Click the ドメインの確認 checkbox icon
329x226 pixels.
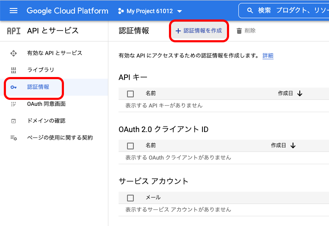[x=14, y=121]
